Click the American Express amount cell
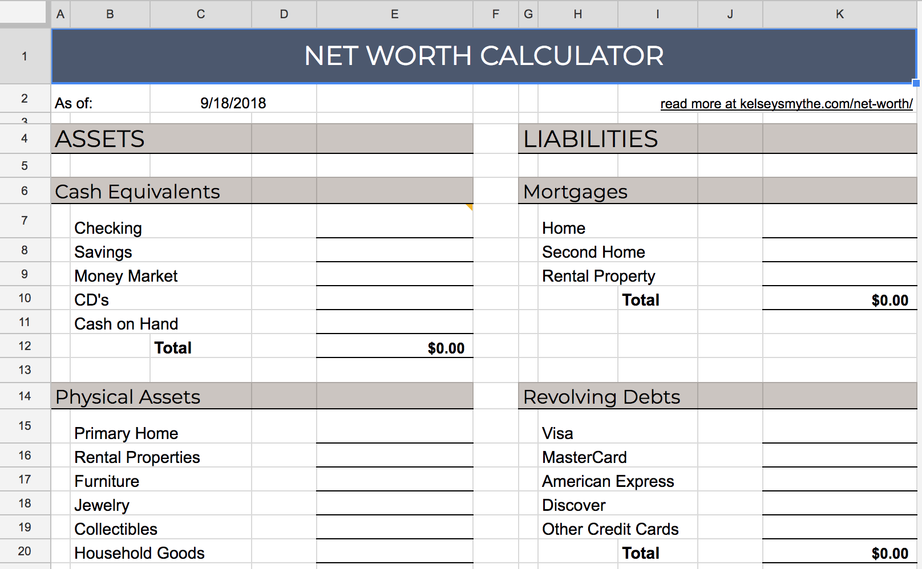The image size is (922, 569). coord(839,480)
